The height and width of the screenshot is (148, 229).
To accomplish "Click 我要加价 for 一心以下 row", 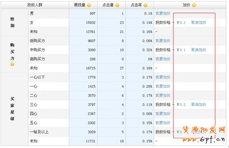I will tap(163, 77).
